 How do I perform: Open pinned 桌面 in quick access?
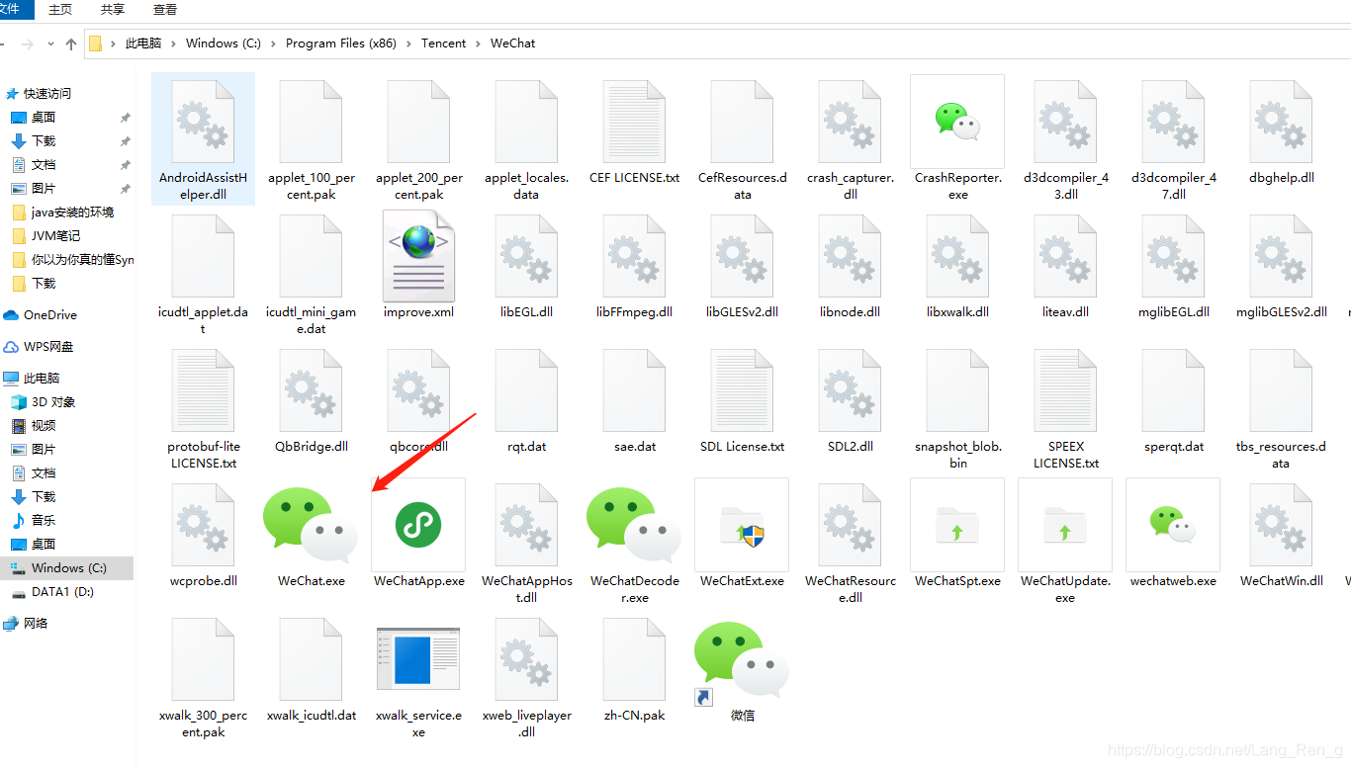pos(43,118)
